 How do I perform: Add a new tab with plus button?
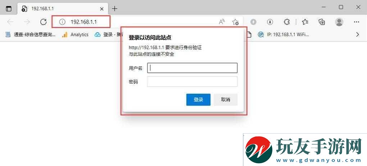pos(114,9)
